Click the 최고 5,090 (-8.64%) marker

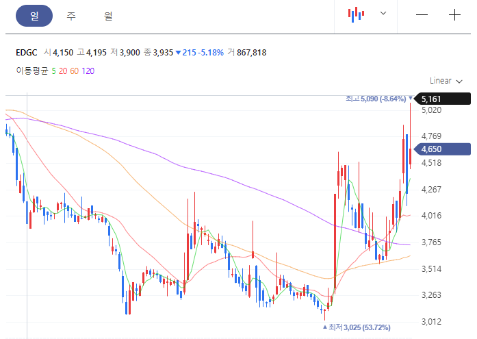[379, 99]
